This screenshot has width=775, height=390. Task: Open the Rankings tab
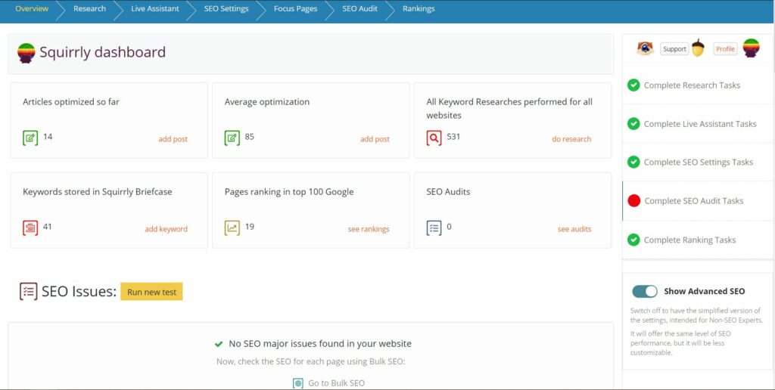point(419,9)
